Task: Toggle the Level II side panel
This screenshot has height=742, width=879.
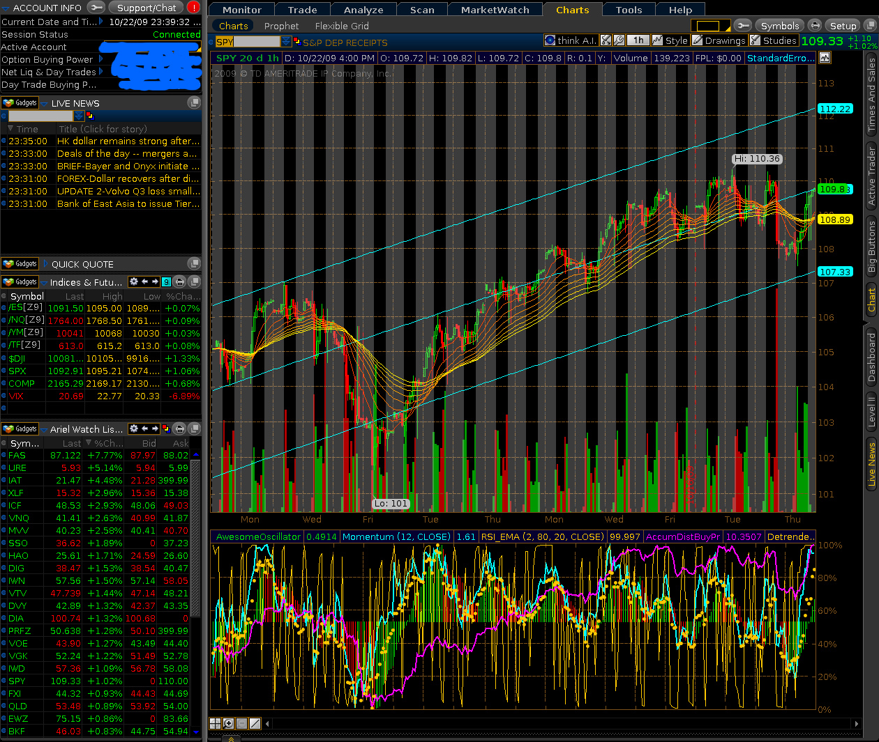Action: coord(871,411)
